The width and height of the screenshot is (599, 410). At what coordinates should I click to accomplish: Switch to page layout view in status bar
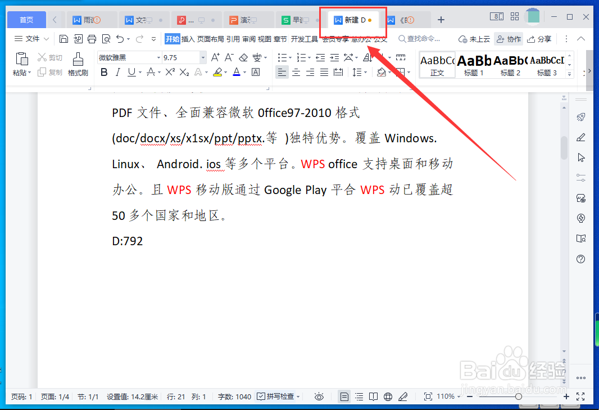coord(344,397)
